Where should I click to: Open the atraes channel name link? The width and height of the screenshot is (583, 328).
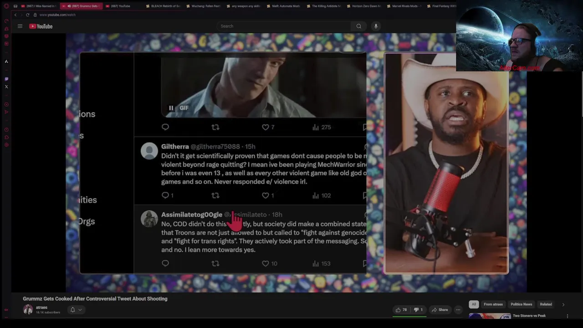pyautogui.click(x=41, y=307)
